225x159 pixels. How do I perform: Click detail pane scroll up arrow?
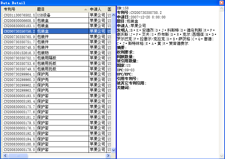coord(221,9)
